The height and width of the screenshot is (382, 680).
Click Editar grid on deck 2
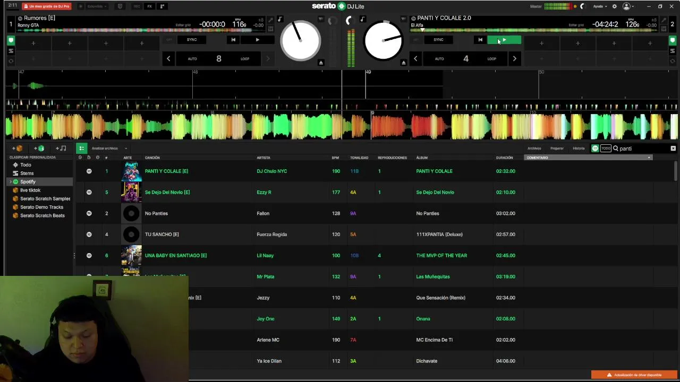[576, 25]
